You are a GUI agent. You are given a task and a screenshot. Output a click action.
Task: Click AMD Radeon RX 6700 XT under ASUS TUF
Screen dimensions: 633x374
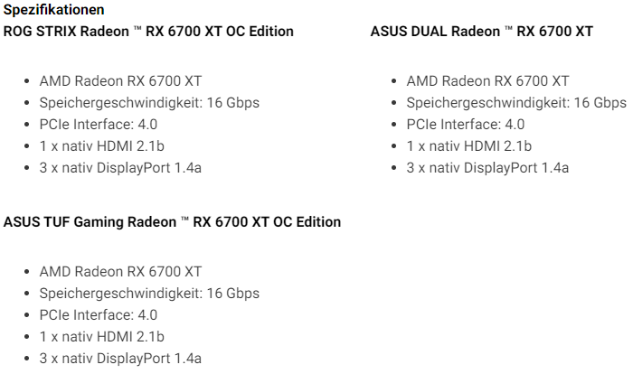click(x=120, y=272)
